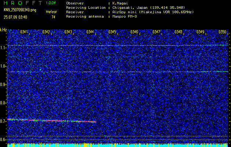Click the Receiving Location field label
This screenshot has height=147, width=231.
click(86, 8)
